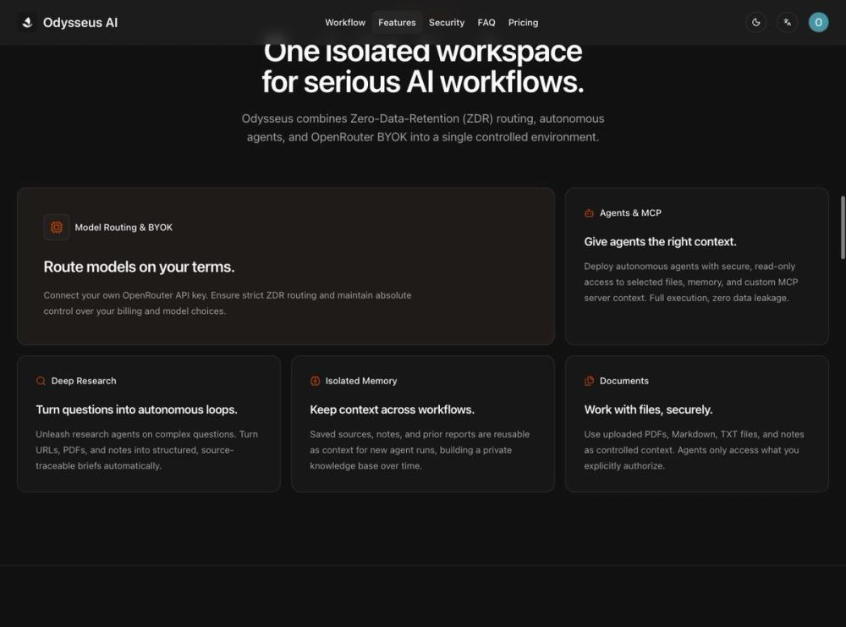Viewport: 846px width, 627px height.
Task: Open the user avatar 'O' menu
Action: (818, 22)
